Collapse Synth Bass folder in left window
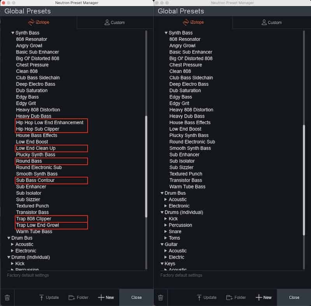This screenshot has height=306, width=311. (13, 33)
